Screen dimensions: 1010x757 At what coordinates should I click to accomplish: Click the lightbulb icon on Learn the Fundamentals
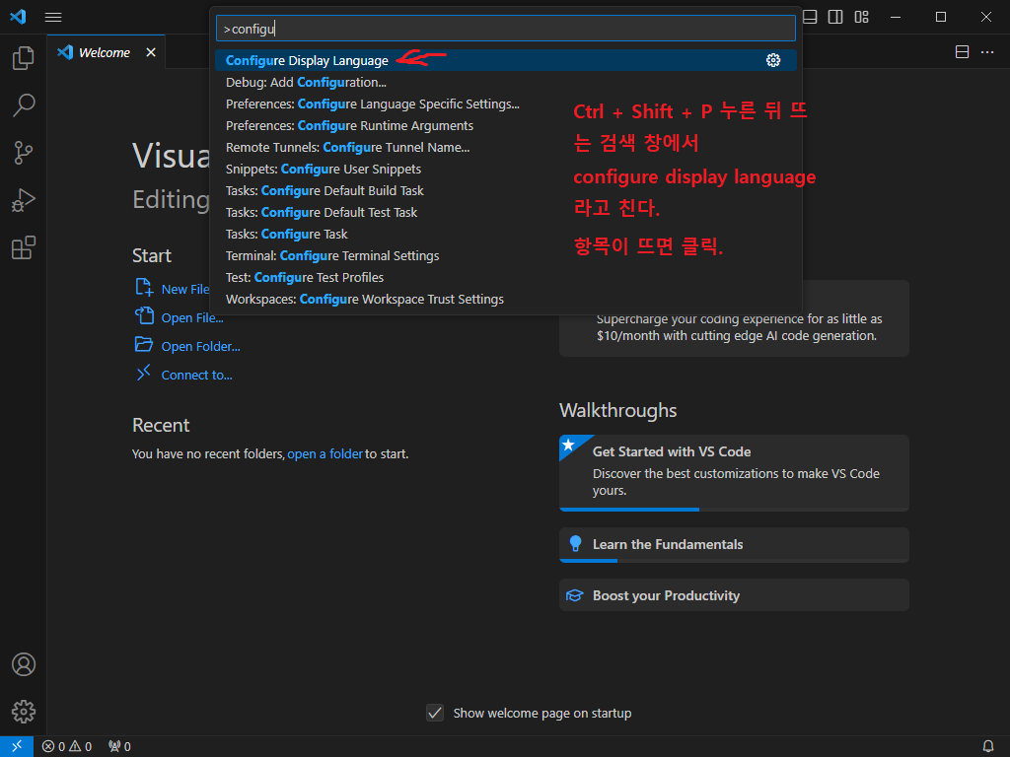pos(575,544)
